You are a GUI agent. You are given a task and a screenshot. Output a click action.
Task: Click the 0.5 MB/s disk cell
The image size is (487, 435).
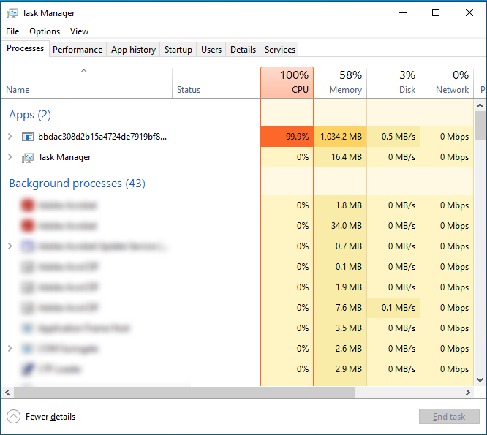(x=393, y=137)
